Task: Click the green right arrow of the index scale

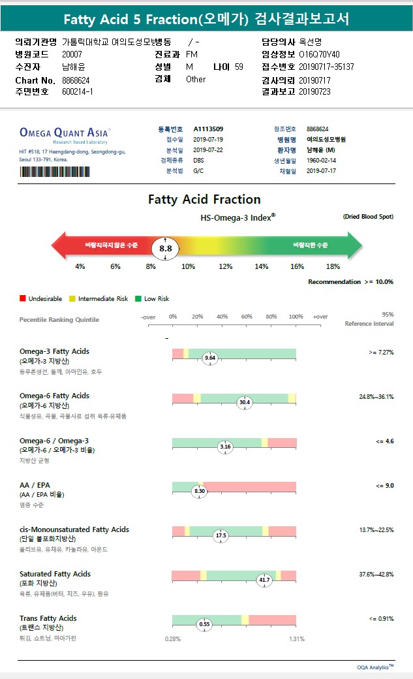Action: pyautogui.click(x=352, y=245)
